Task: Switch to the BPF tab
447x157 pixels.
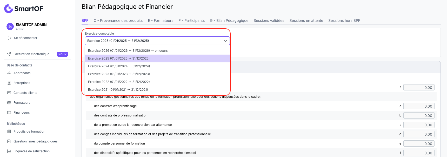Action: click(x=85, y=21)
